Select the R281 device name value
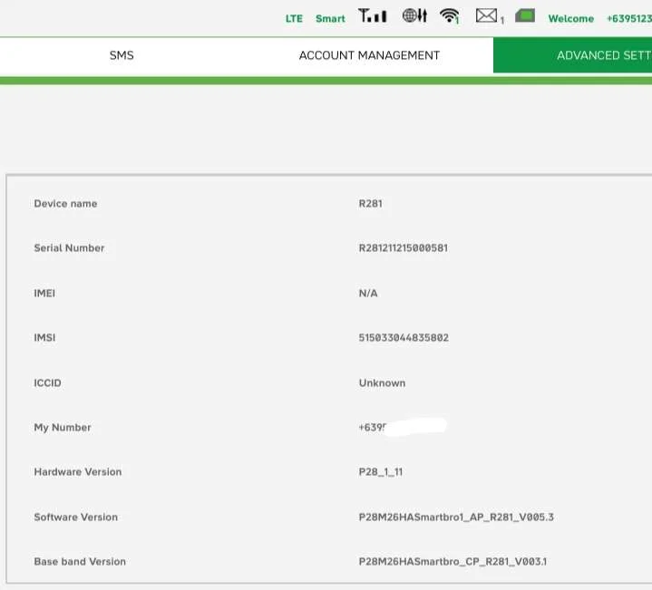Screen dimensions: 652x590 point(371,204)
